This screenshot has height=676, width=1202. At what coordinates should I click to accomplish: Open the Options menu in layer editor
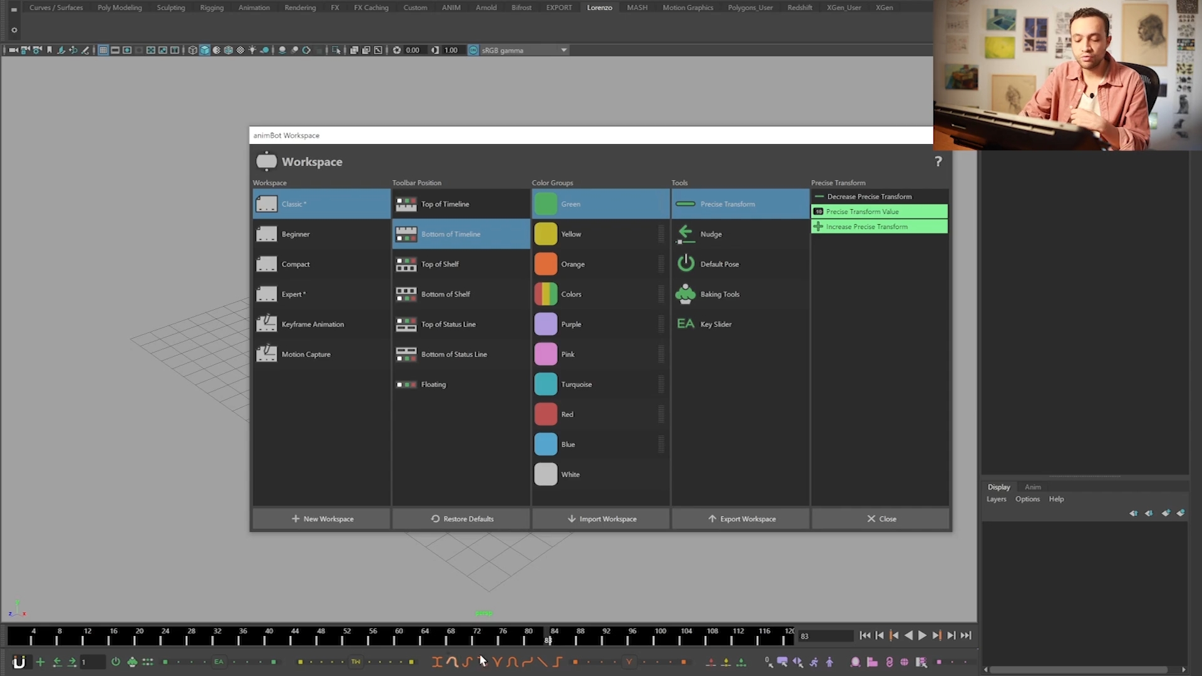(x=1027, y=499)
